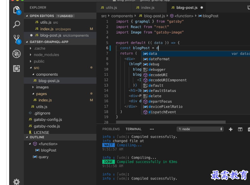Choose the devicePixelRatio suggestion

196,107
